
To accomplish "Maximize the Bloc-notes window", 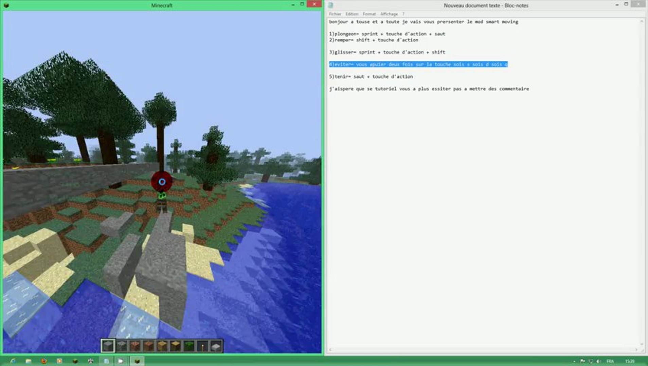I will tap(626, 4).
